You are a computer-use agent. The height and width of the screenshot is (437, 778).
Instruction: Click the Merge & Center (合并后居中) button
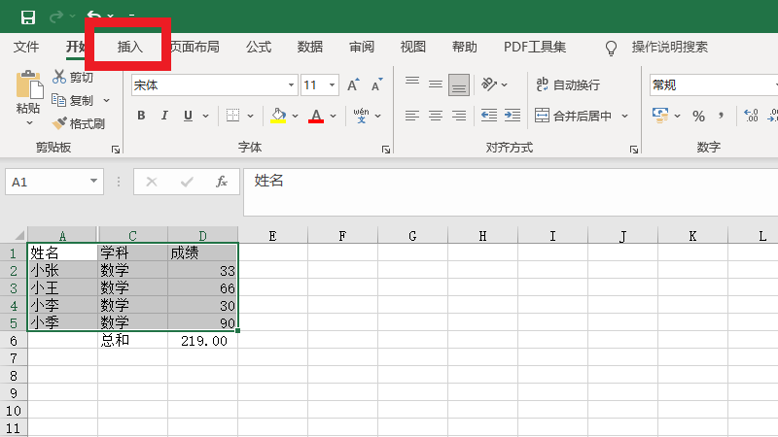pos(574,116)
